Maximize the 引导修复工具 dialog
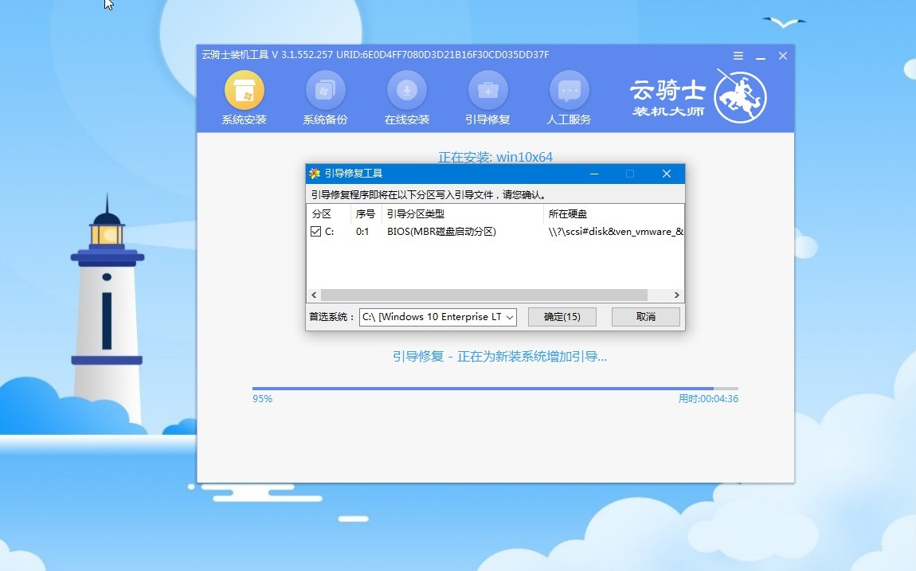This screenshot has width=916, height=571. click(630, 174)
